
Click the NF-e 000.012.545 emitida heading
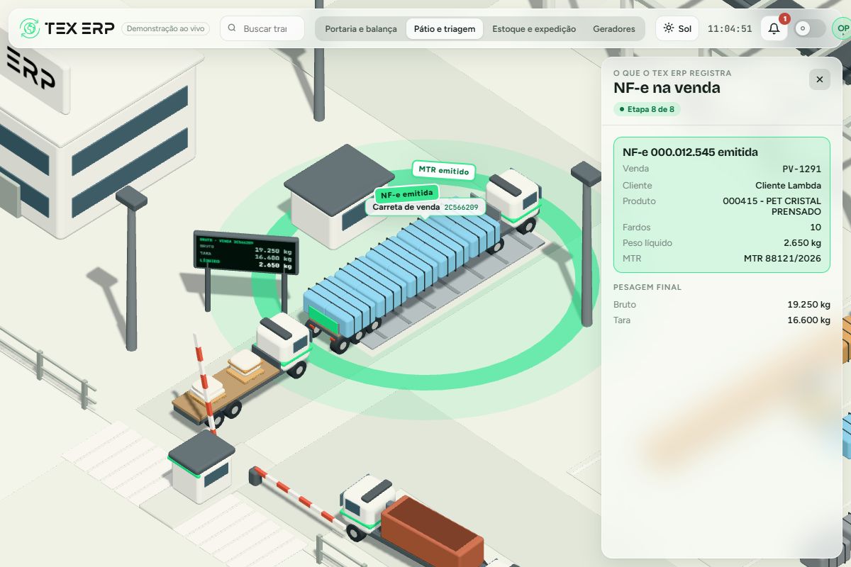690,152
